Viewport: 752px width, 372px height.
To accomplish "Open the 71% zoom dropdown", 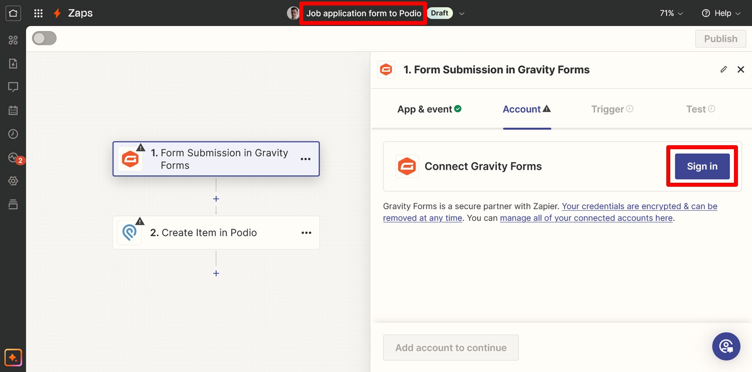I will [671, 14].
